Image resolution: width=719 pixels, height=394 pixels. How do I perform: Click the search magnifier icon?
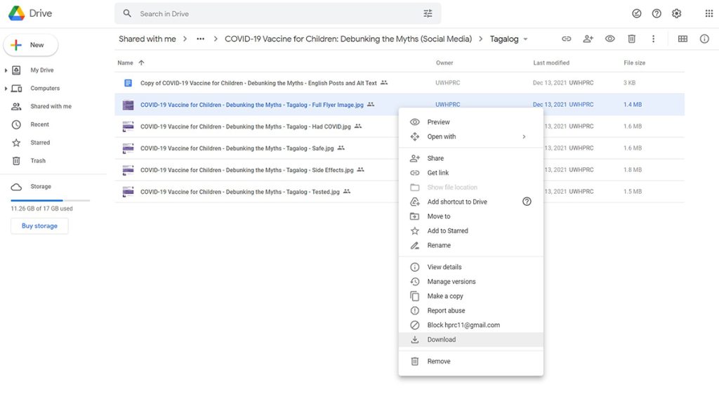pyautogui.click(x=127, y=13)
